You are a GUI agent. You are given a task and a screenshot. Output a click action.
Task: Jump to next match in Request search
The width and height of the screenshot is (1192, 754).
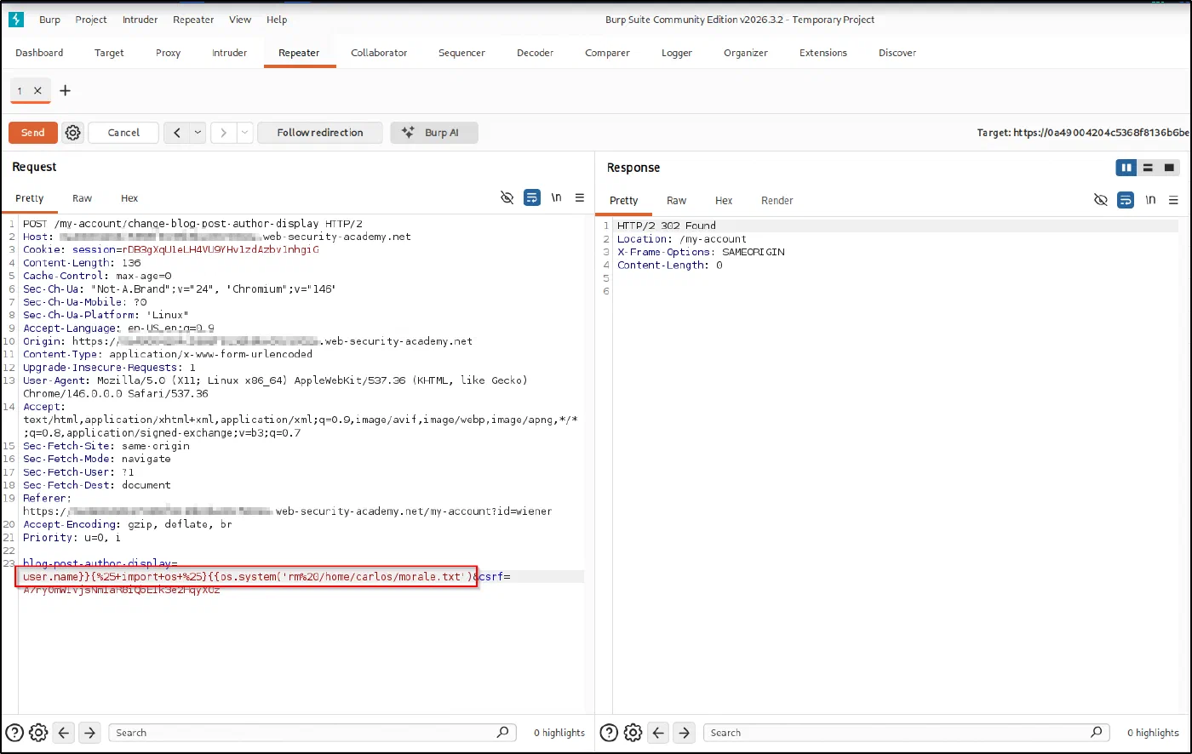91,733
